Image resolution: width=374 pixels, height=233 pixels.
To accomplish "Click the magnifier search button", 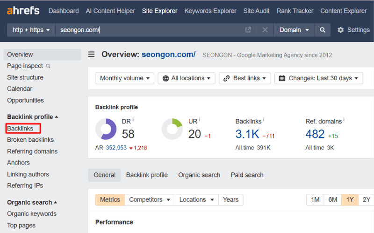I will click(323, 30).
